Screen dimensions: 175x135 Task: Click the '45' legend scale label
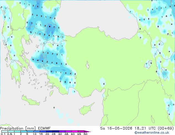click(79, 134)
